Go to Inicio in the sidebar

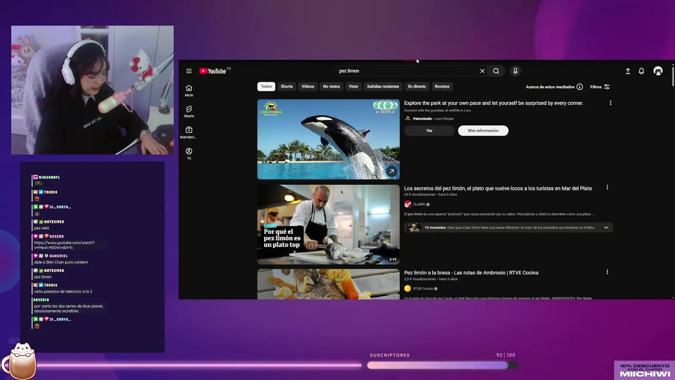(x=189, y=90)
